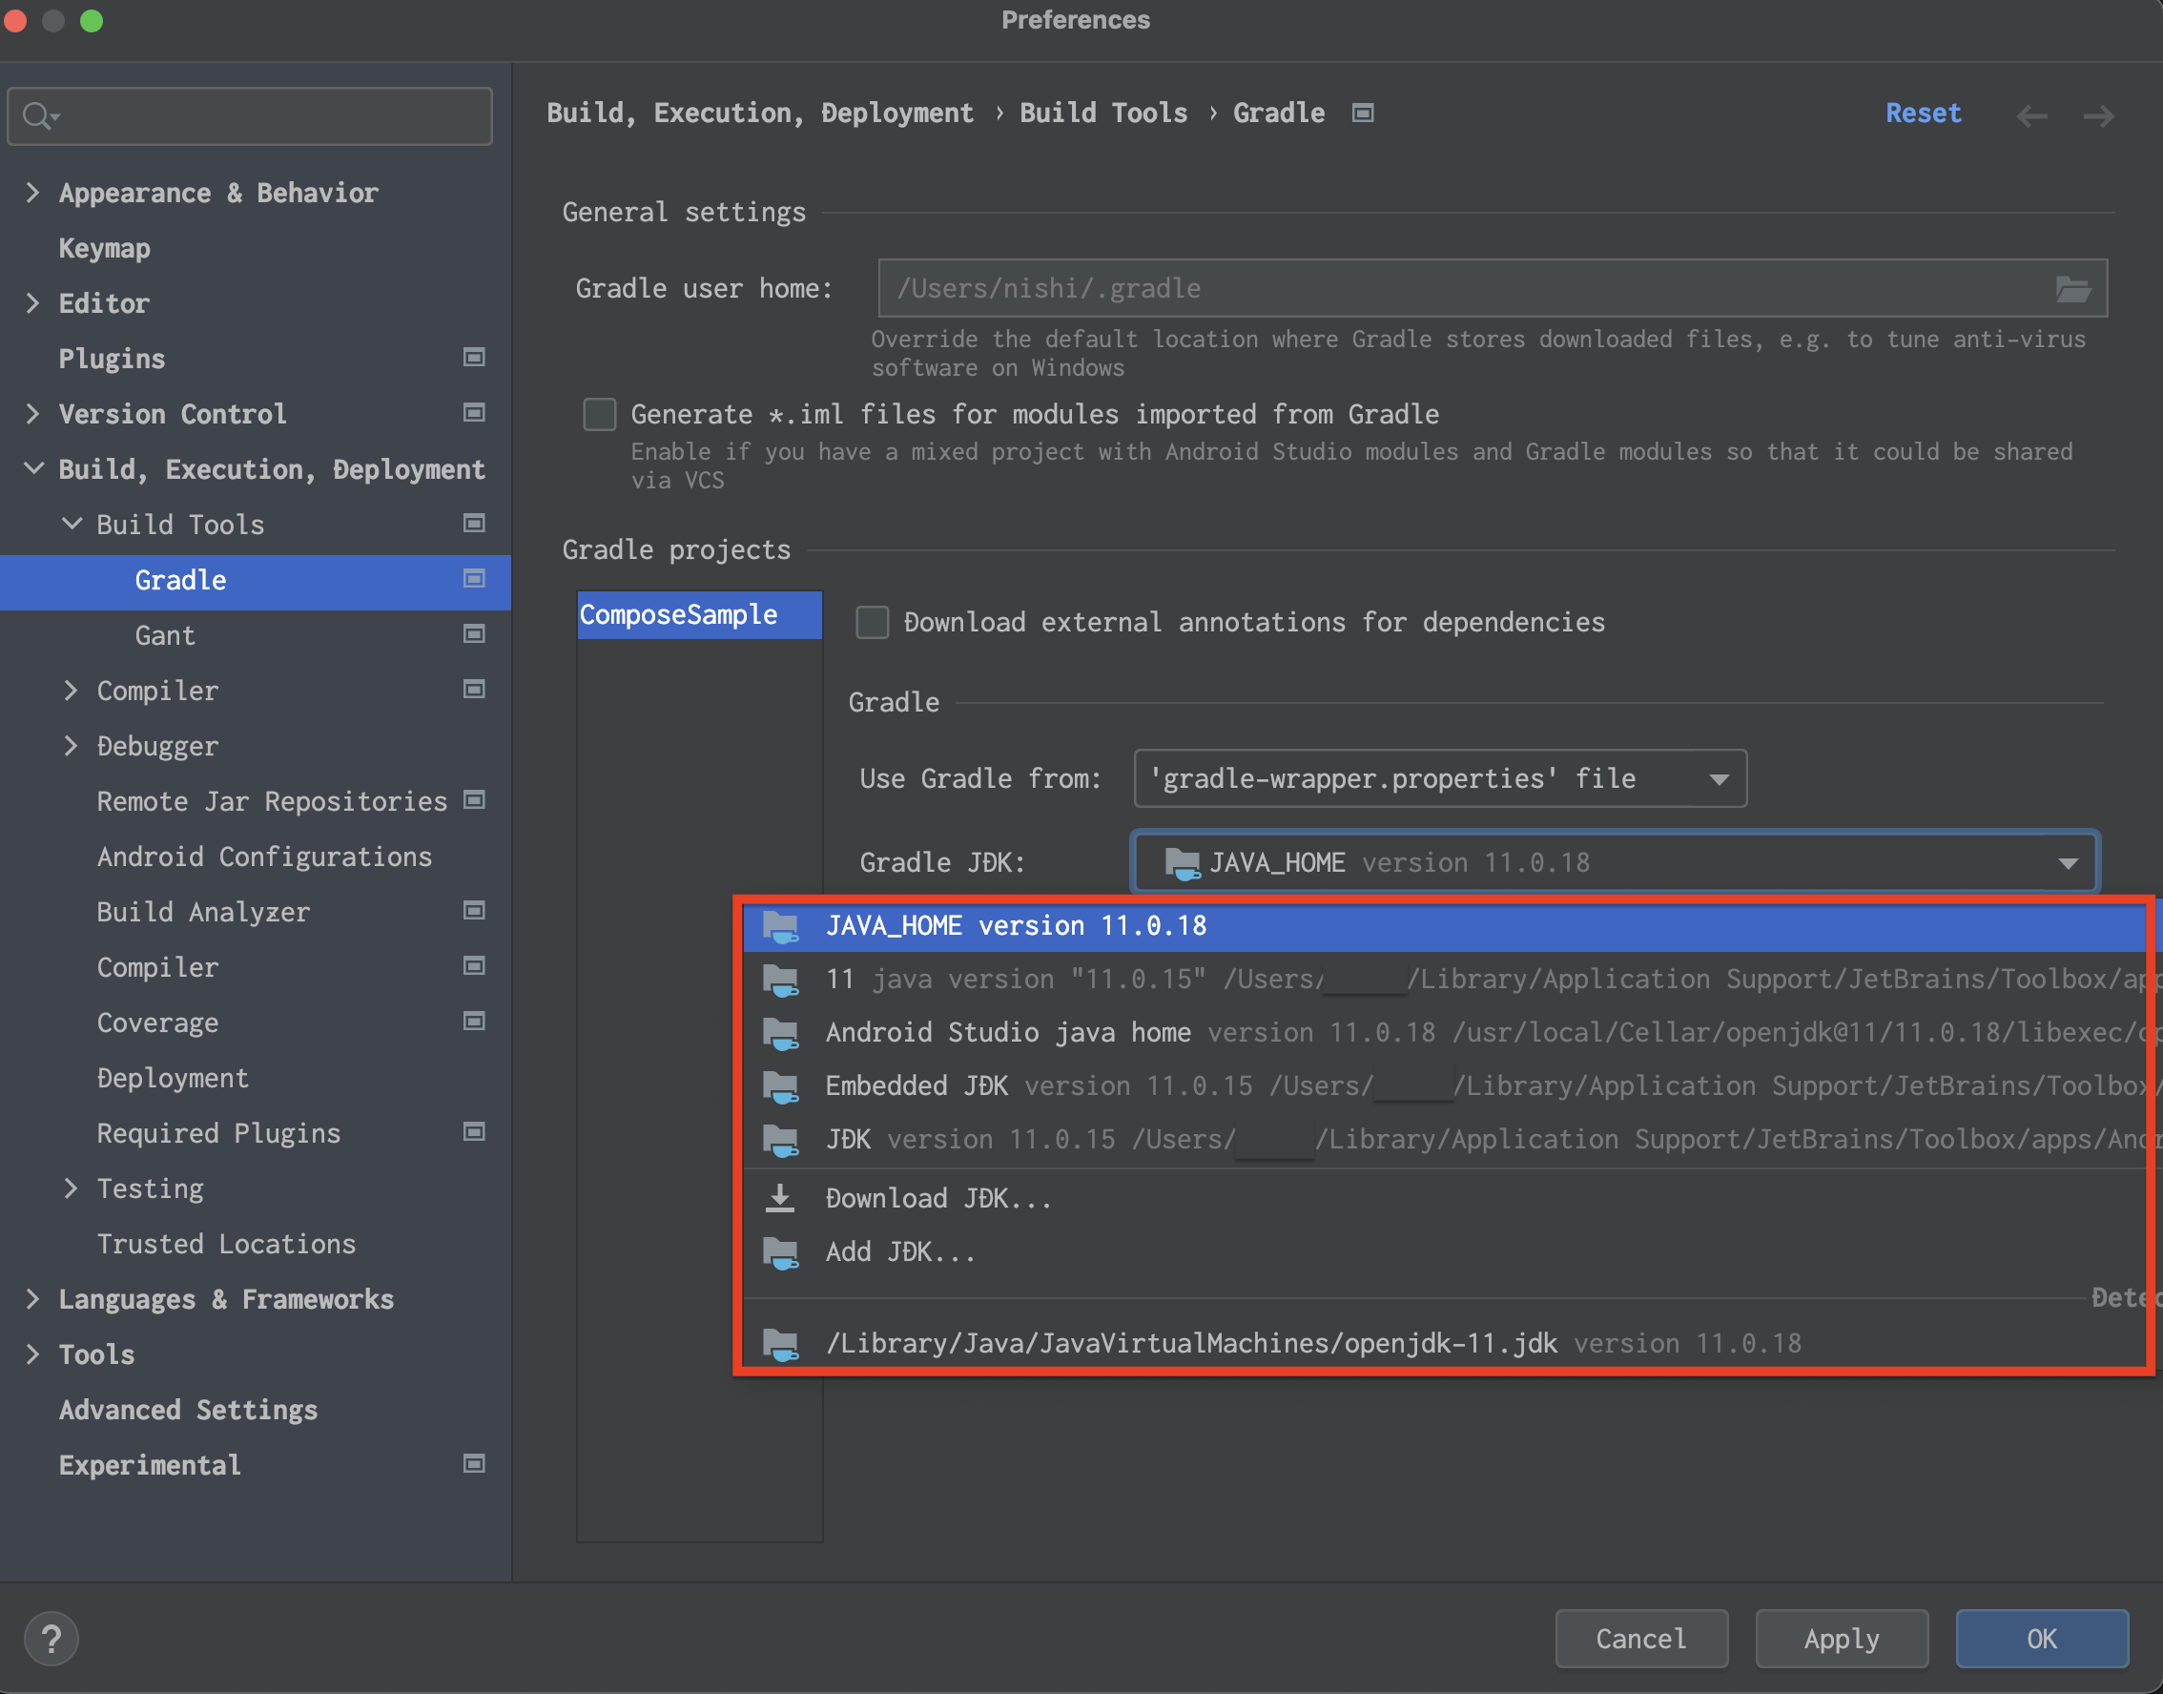Expand the Testing node

tap(71, 1188)
